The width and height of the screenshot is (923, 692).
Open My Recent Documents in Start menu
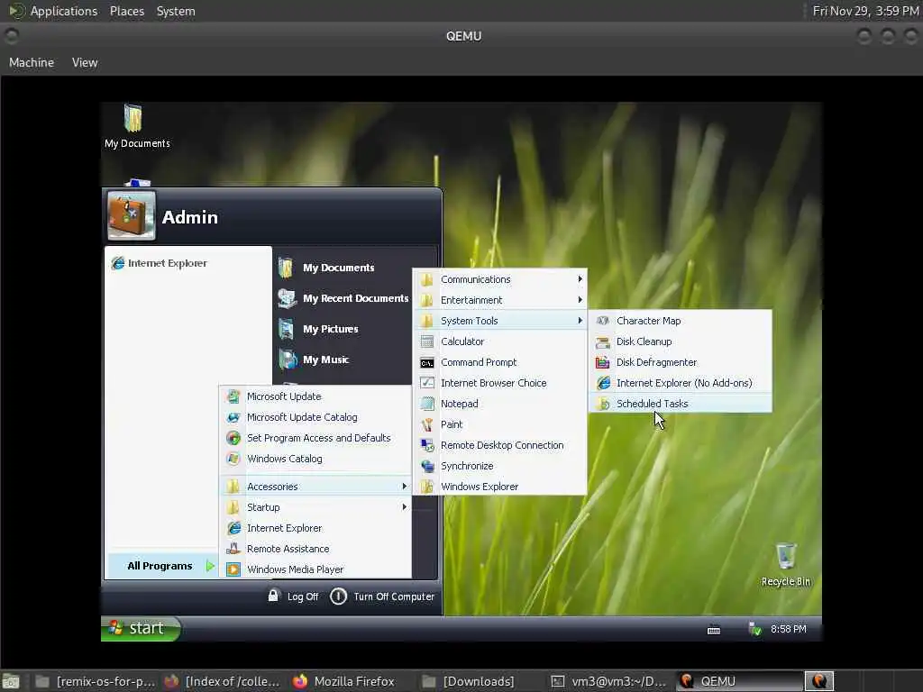click(343, 298)
